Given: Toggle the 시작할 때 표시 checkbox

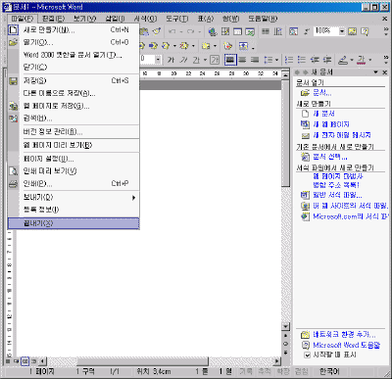Looking at the screenshot, I should click(307, 355).
